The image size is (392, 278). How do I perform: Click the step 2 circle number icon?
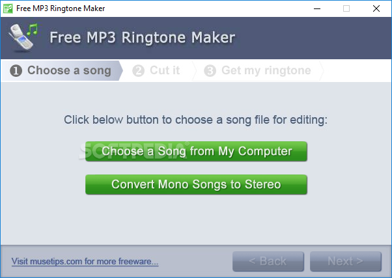[x=138, y=71]
